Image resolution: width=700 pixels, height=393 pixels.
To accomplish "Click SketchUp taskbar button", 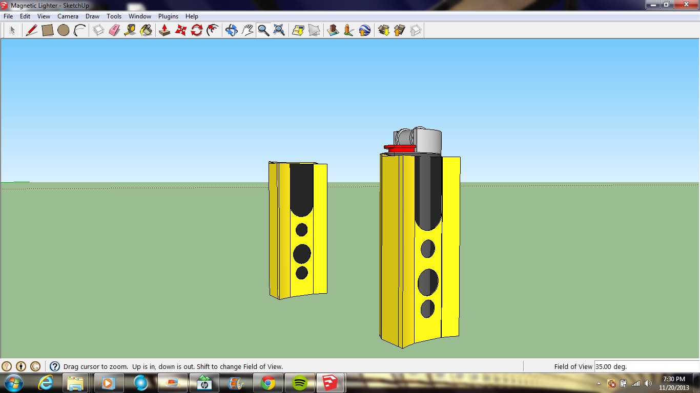I will [331, 383].
